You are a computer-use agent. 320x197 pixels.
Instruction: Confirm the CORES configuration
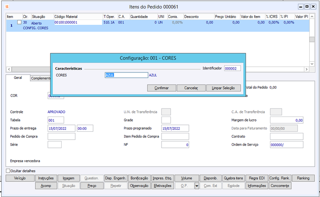(x=162, y=88)
